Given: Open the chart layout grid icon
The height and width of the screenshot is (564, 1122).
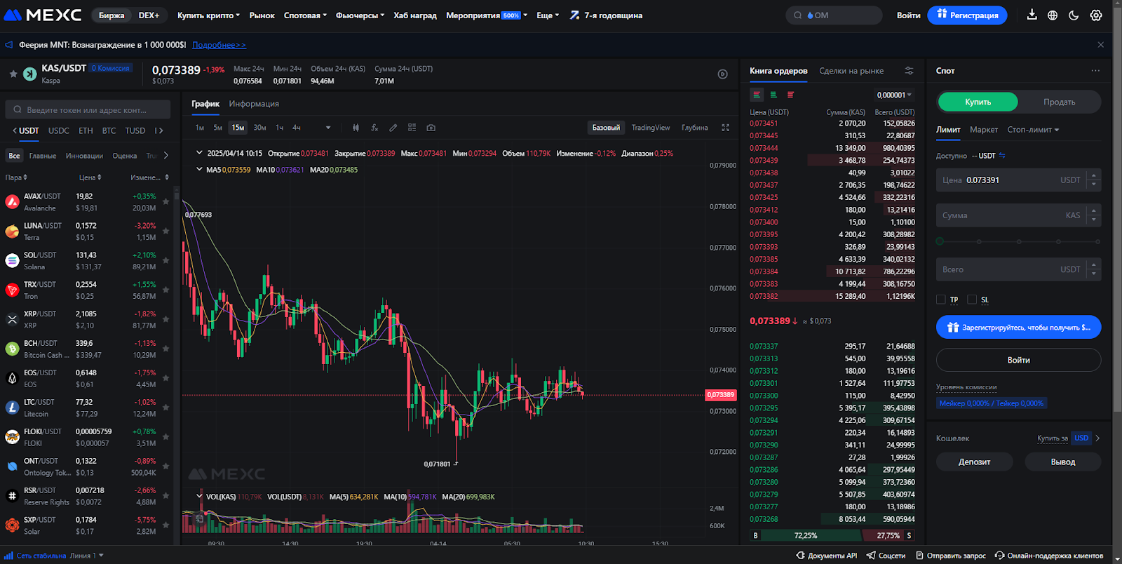Looking at the screenshot, I should [412, 128].
